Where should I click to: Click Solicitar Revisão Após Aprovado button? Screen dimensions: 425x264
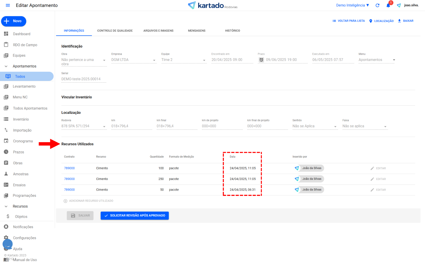tap(135, 216)
